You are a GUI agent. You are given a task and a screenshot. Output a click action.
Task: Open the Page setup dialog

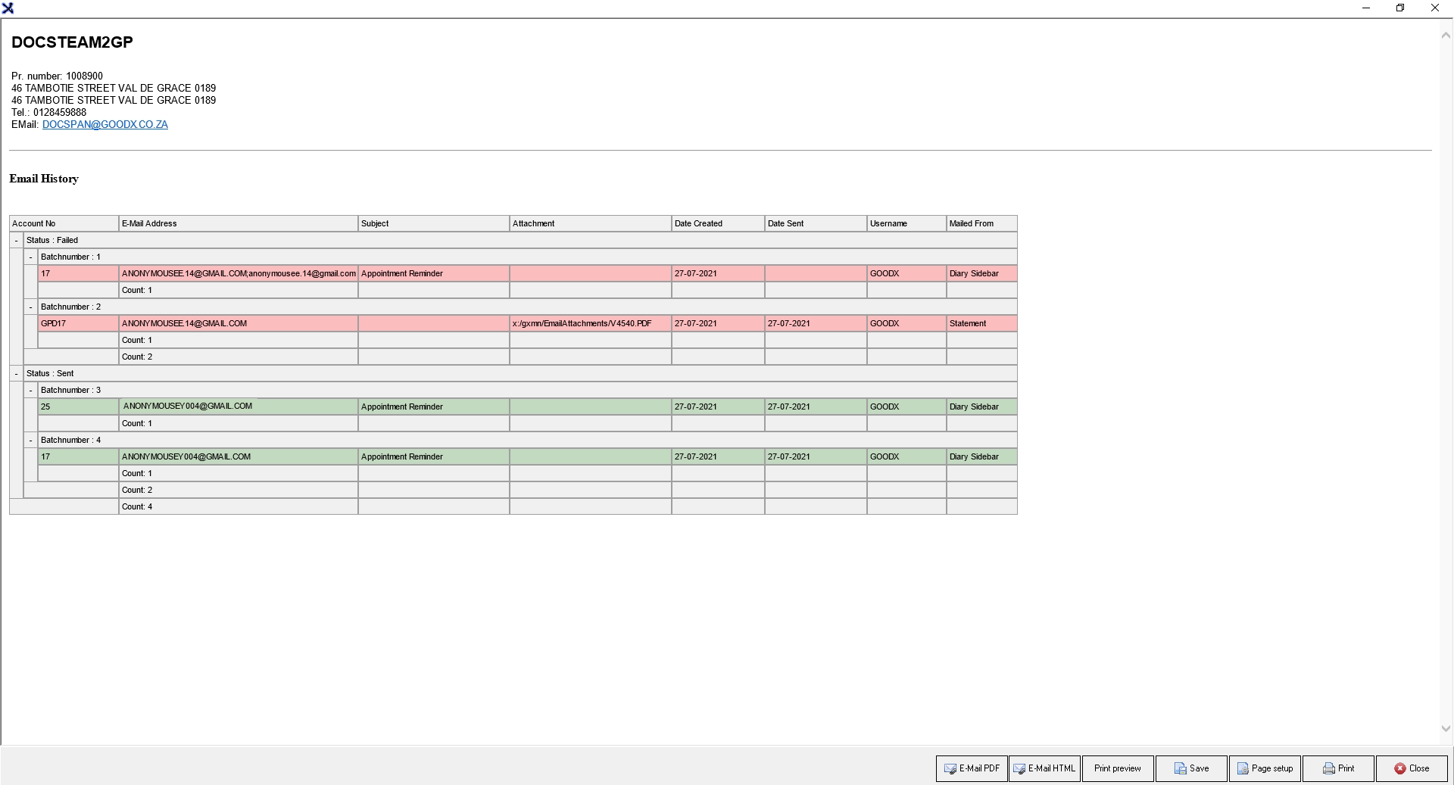[1265, 768]
